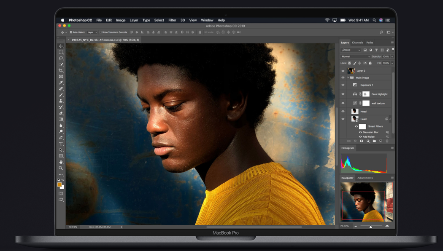Select the Spot Healing Brush tool

point(61,88)
